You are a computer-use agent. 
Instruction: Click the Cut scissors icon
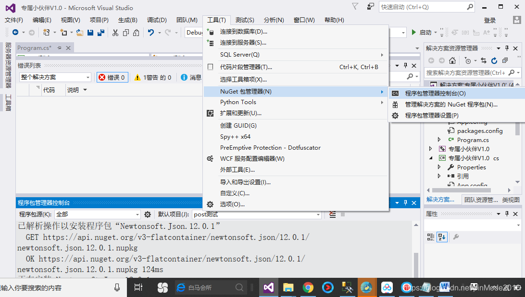(115, 33)
